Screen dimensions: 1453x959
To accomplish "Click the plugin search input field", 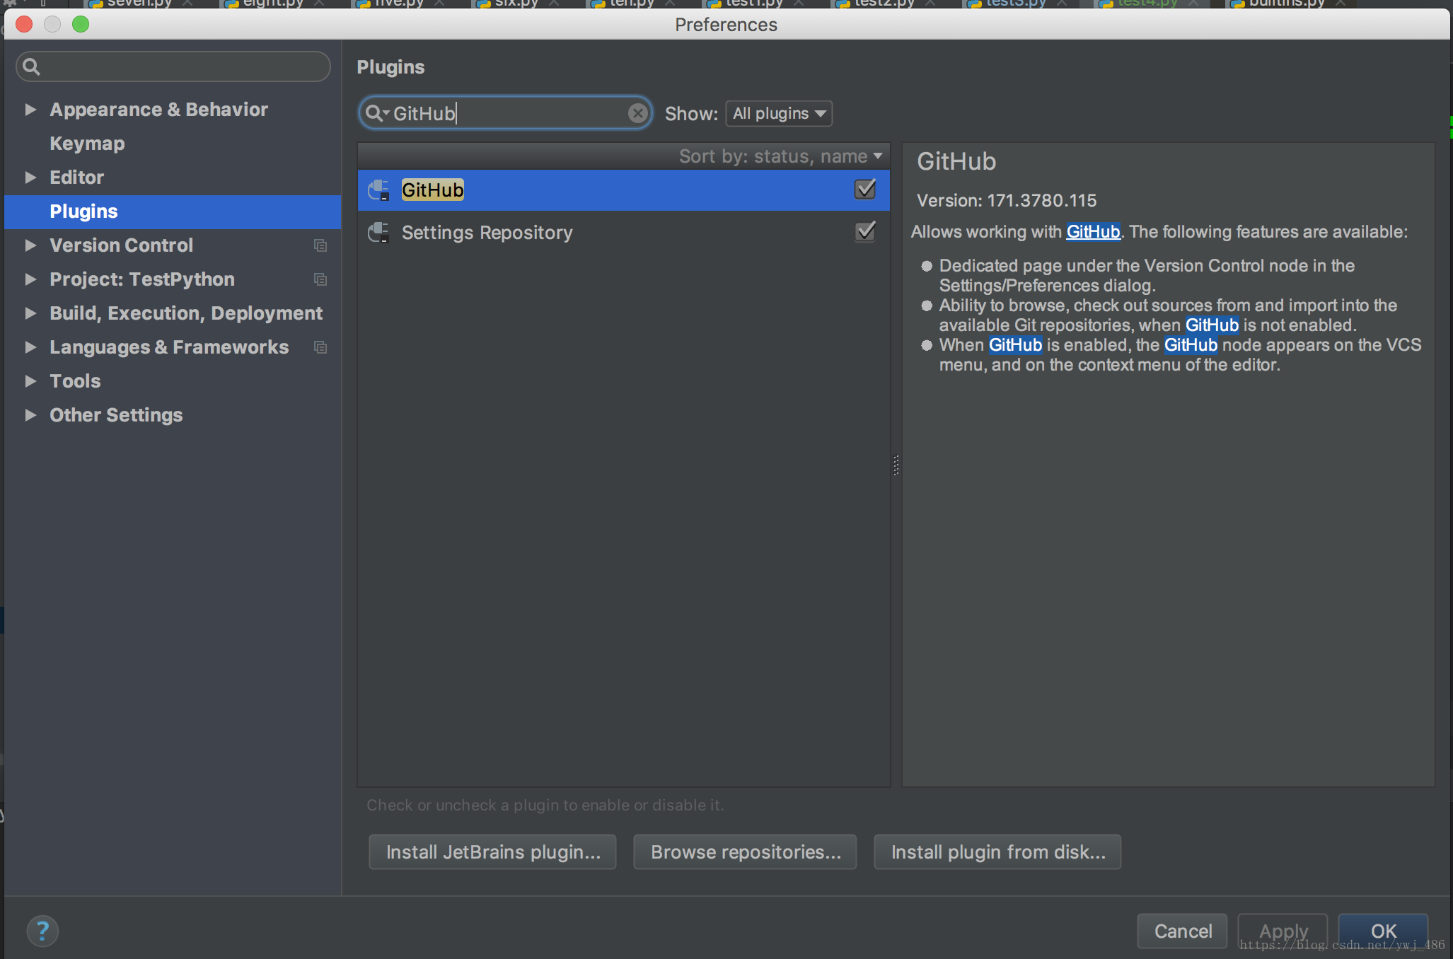I will [505, 113].
